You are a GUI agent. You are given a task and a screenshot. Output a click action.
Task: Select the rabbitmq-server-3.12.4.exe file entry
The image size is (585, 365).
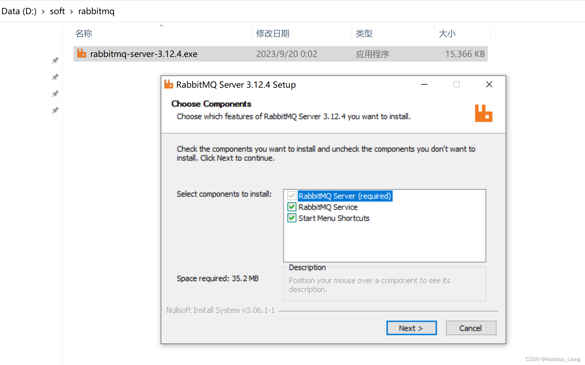pos(143,53)
